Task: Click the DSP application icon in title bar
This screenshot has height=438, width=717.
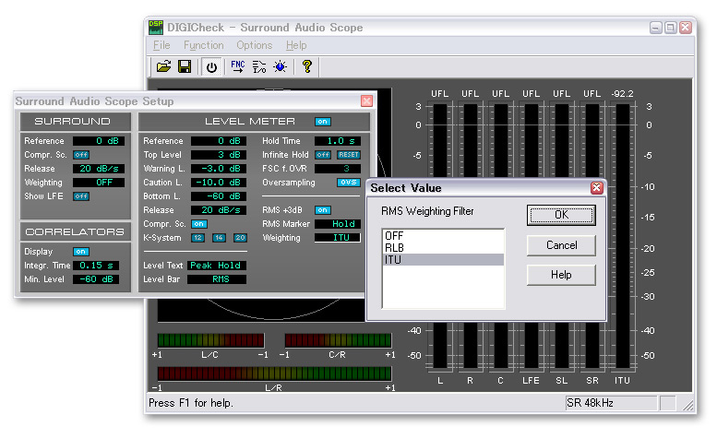Action: (156, 28)
